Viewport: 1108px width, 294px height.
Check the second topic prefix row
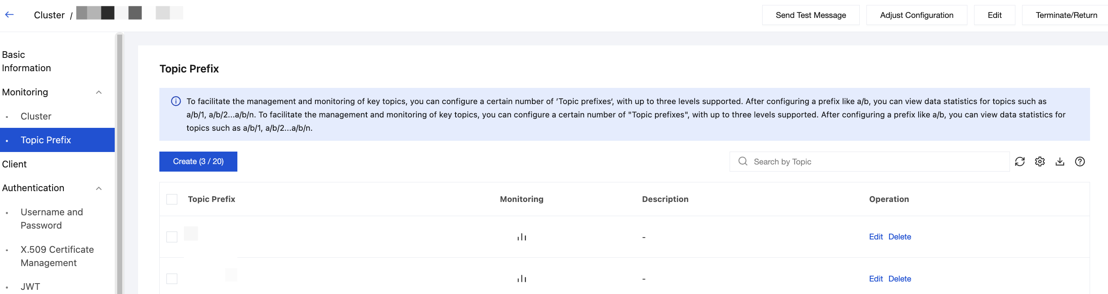pyautogui.click(x=171, y=279)
